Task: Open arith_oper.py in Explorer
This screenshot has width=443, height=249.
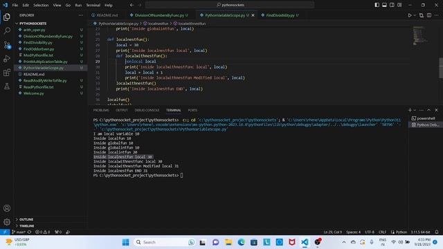Action: tap(35, 30)
